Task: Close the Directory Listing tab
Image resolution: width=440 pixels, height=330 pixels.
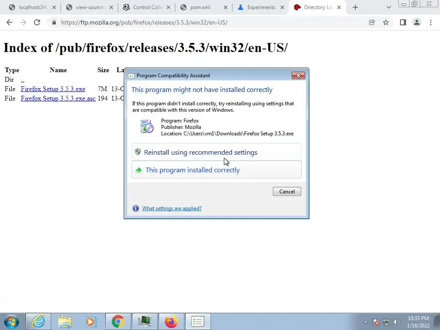Action: 339,8
